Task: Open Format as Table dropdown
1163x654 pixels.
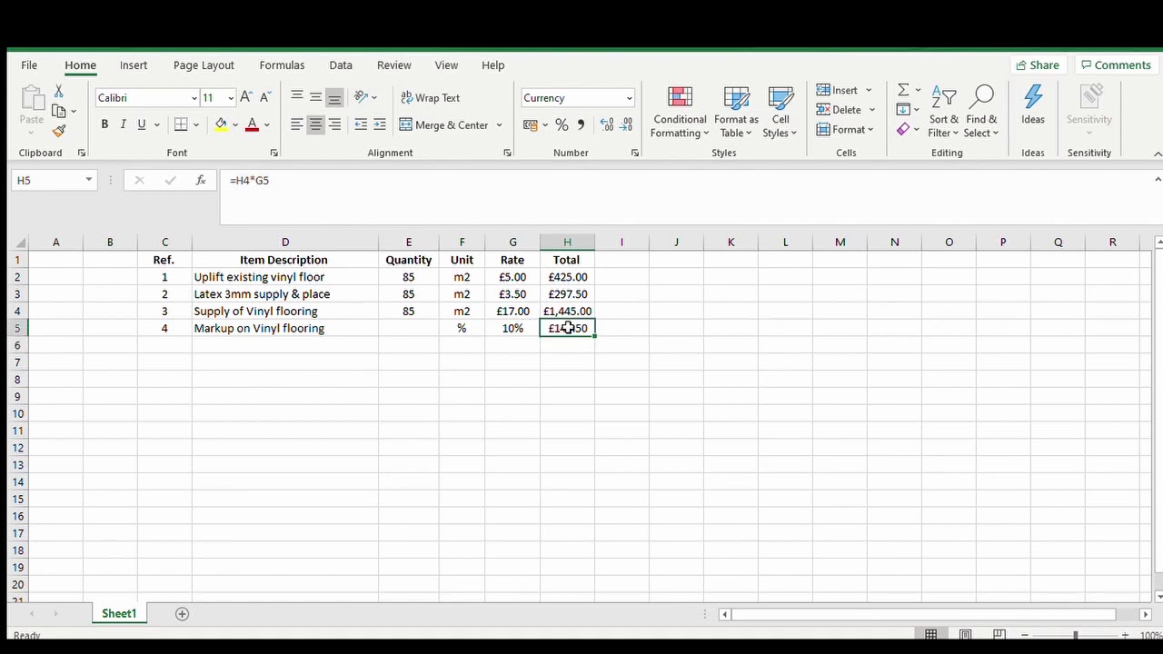Action: [736, 113]
